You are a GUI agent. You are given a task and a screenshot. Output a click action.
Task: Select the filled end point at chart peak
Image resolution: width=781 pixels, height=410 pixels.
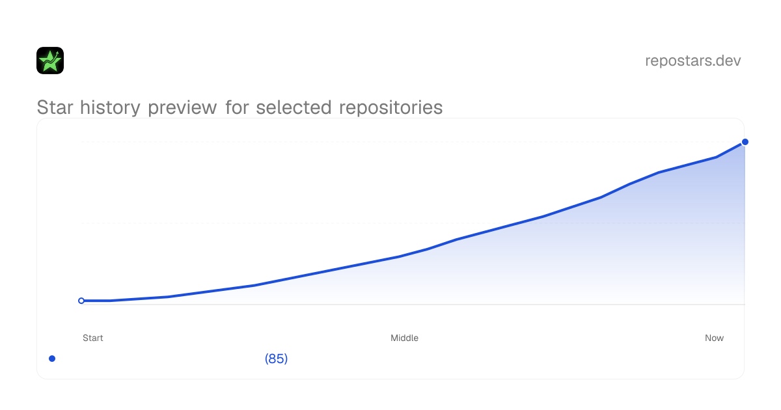click(x=745, y=142)
